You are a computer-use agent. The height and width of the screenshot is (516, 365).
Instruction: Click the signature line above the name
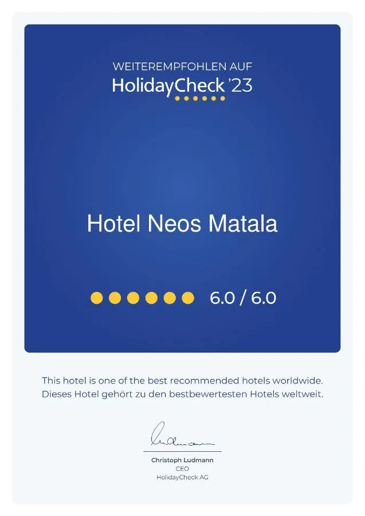point(182,452)
